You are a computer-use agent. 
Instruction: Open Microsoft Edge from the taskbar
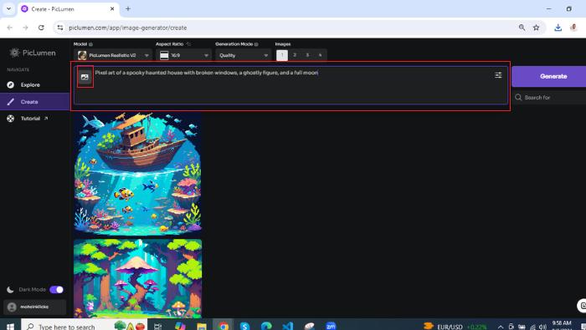[x=266, y=327]
